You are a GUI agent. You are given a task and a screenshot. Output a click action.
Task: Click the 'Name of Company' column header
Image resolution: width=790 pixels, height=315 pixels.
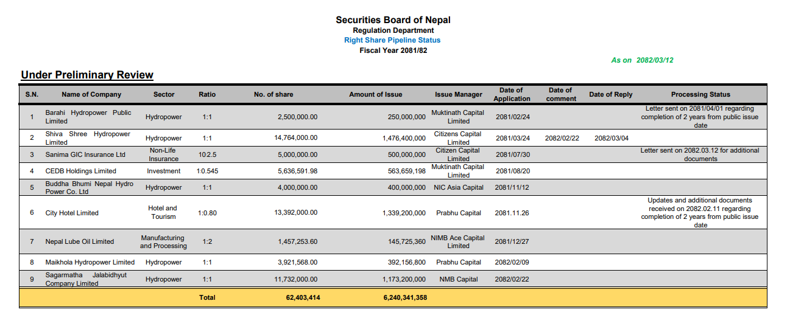tap(91, 94)
